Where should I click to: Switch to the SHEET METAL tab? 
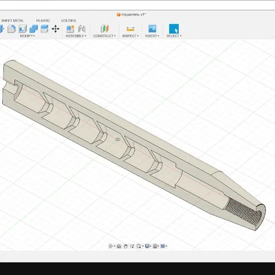click(12, 21)
